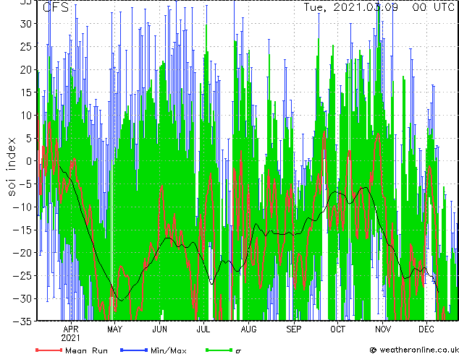The width and height of the screenshot is (459, 354).
Task: Click the y-axis value 0
Action: [x=30, y=161]
